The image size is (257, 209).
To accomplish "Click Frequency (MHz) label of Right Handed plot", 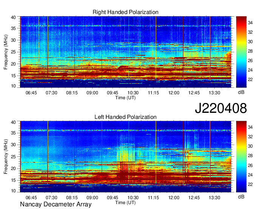I will [6, 52].
